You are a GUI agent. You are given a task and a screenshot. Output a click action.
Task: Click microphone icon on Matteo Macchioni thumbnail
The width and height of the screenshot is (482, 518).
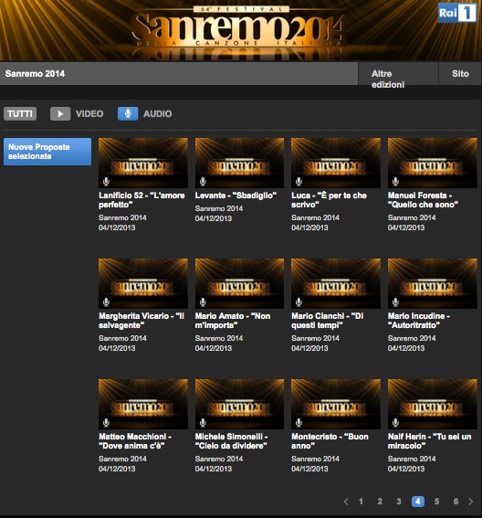[x=106, y=422]
